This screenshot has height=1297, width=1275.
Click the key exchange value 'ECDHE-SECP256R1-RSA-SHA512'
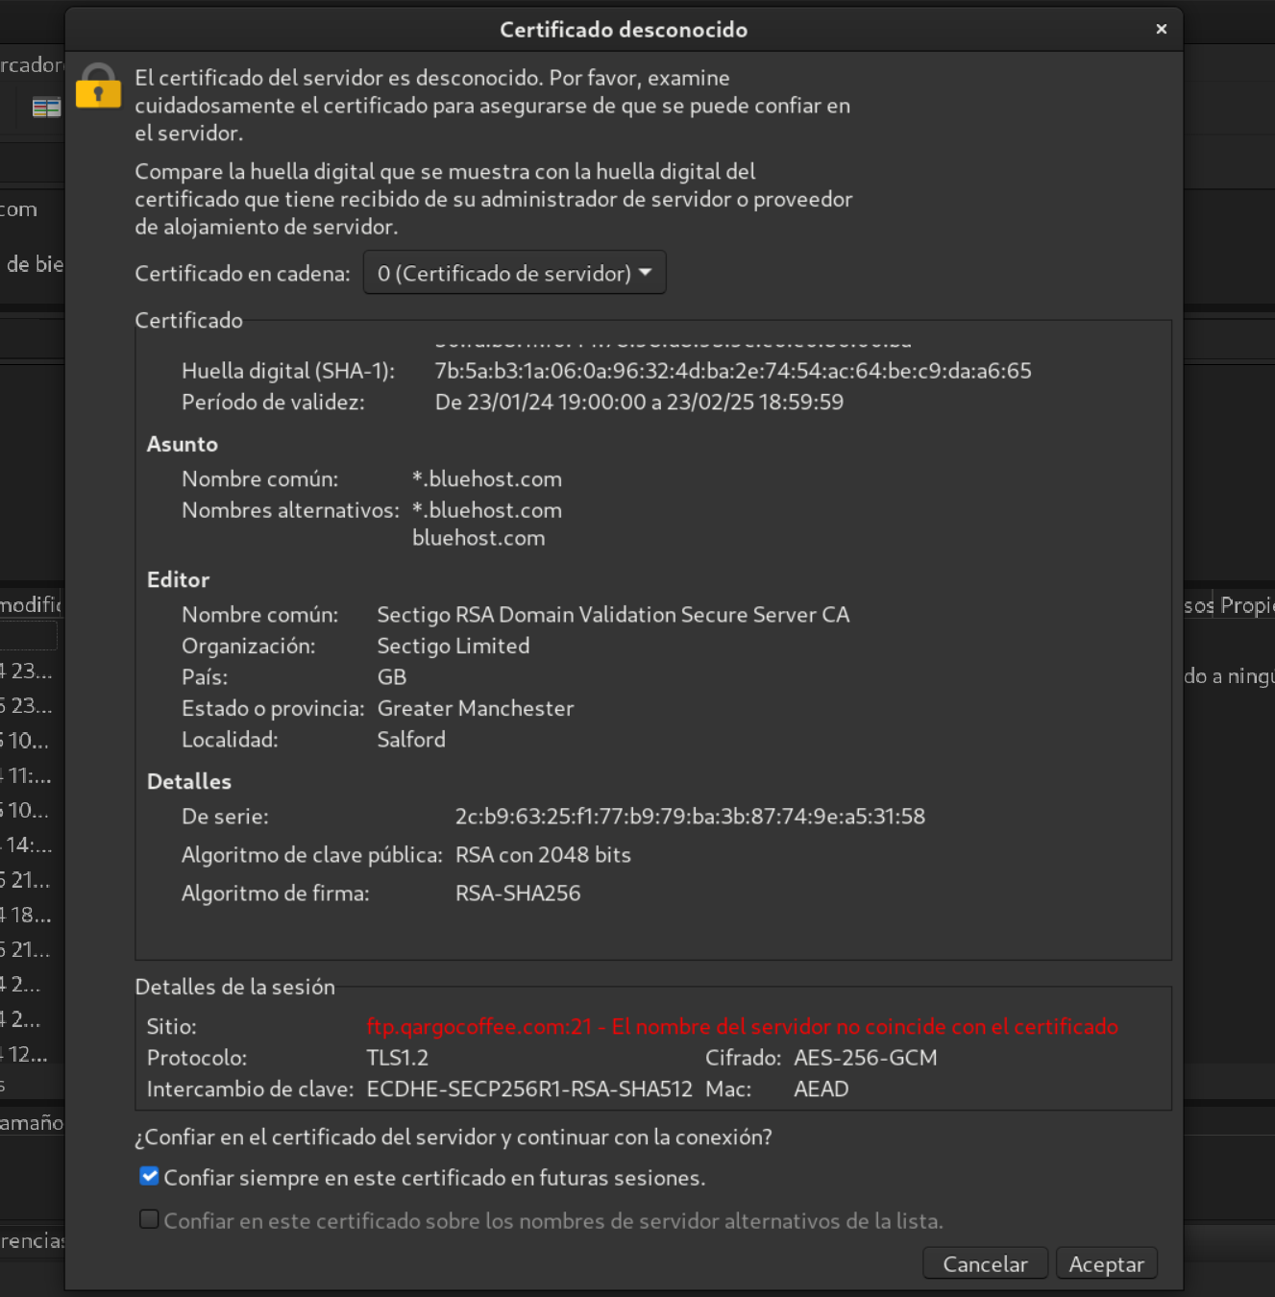(529, 1089)
